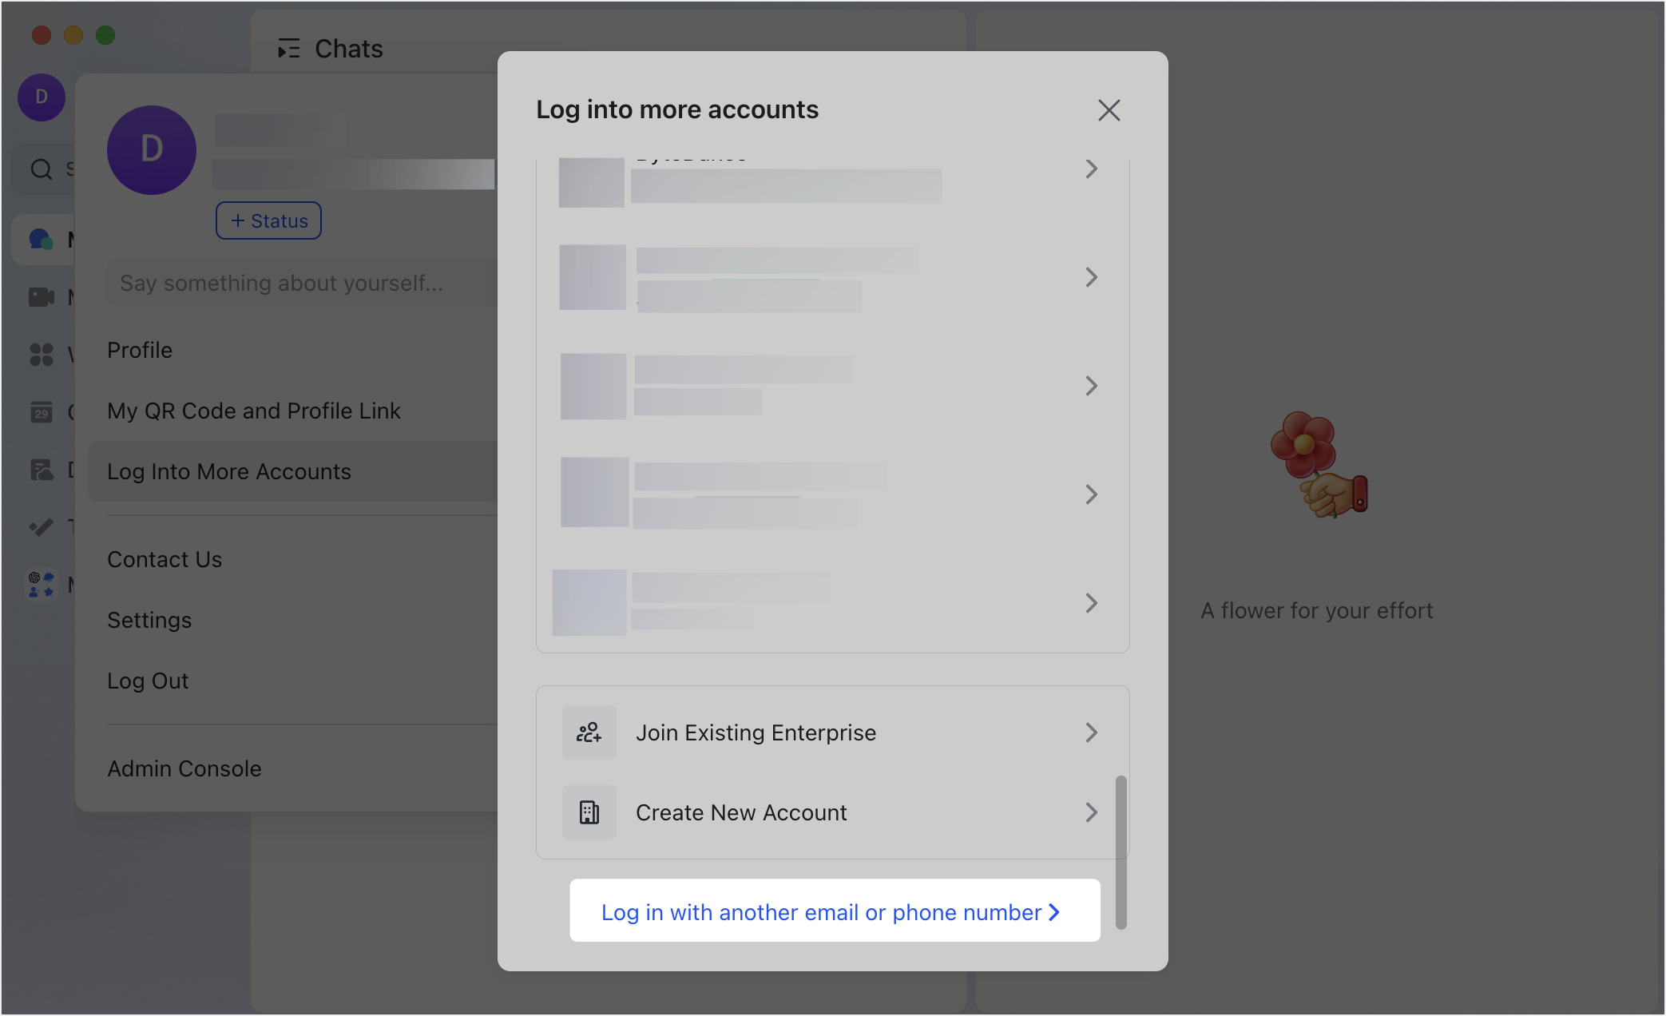Select Log in with another email or phone number
1666x1016 pixels.
point(833,911)
